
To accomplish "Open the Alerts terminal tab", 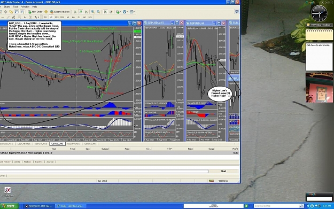I will pos(17,162).
